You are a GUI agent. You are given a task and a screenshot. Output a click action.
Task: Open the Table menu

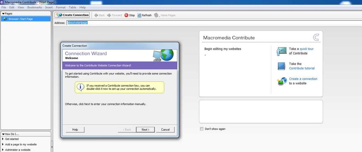pyautogui.click(x=72, y=7)
